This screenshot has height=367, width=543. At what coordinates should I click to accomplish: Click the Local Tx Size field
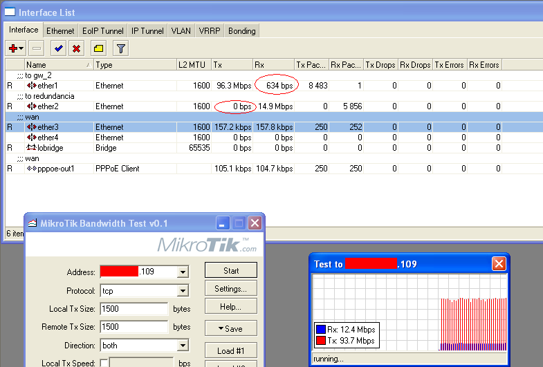[134, 308]
